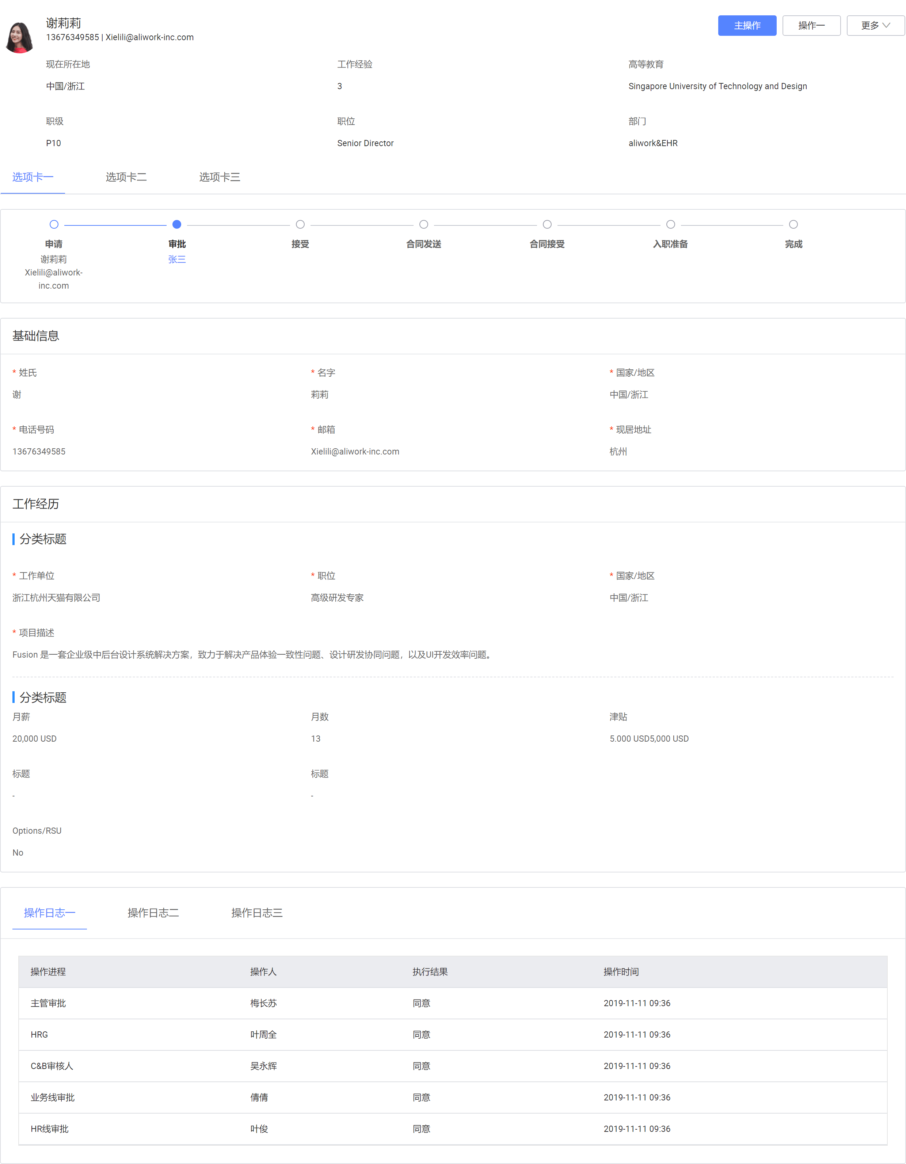Click the 操作一 button
The width and height of the screenshot is (906, 1164).
coord(811,25)
